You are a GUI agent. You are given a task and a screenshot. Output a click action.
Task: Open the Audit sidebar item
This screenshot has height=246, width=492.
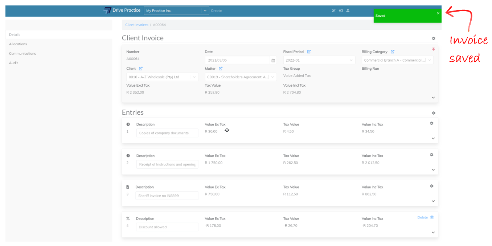[13, 63]
